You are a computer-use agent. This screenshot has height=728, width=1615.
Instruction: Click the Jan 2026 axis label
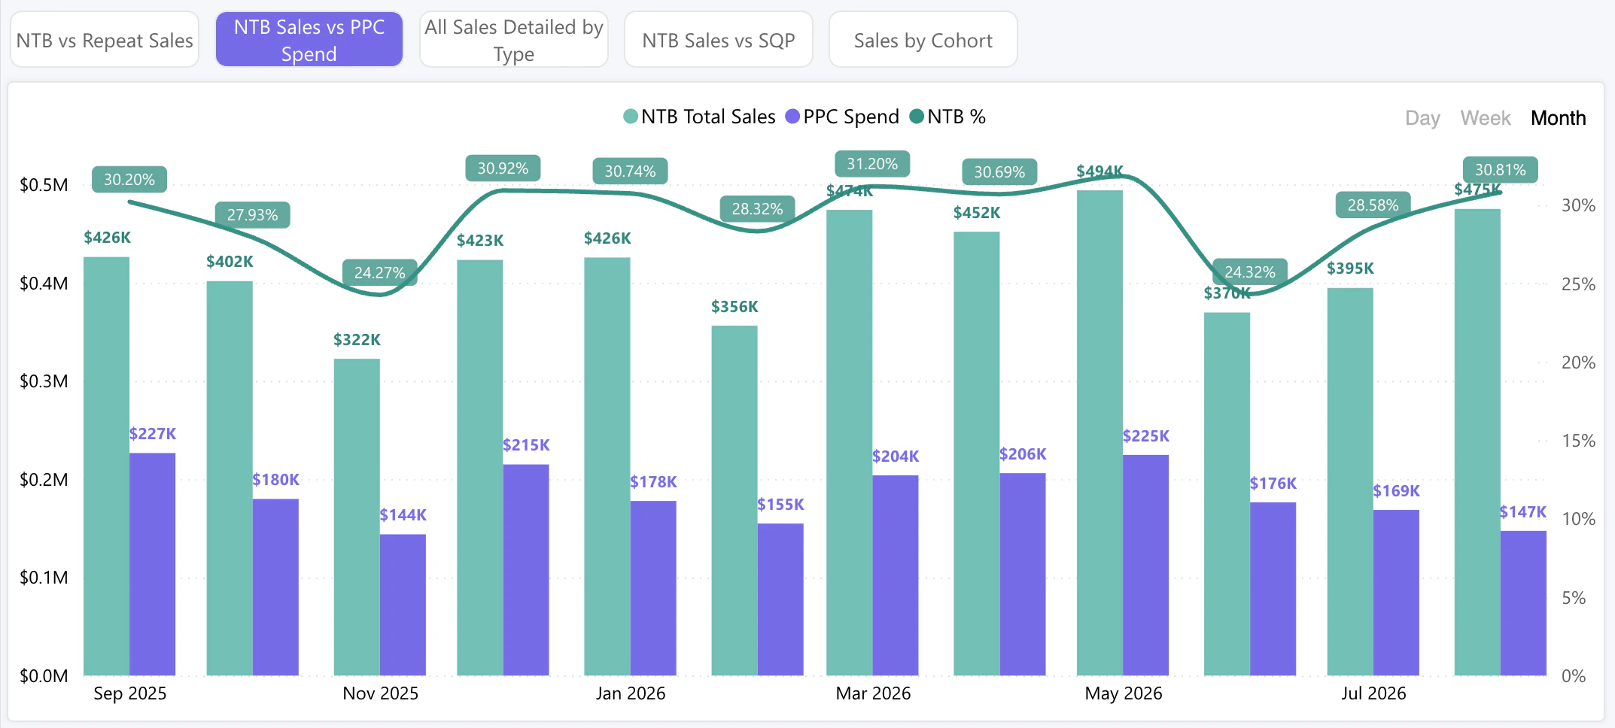coord(631,693)
